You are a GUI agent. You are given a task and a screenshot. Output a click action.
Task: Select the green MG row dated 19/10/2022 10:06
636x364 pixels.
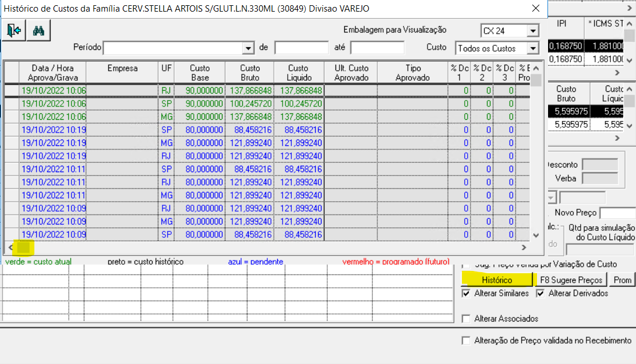[267, 117]
